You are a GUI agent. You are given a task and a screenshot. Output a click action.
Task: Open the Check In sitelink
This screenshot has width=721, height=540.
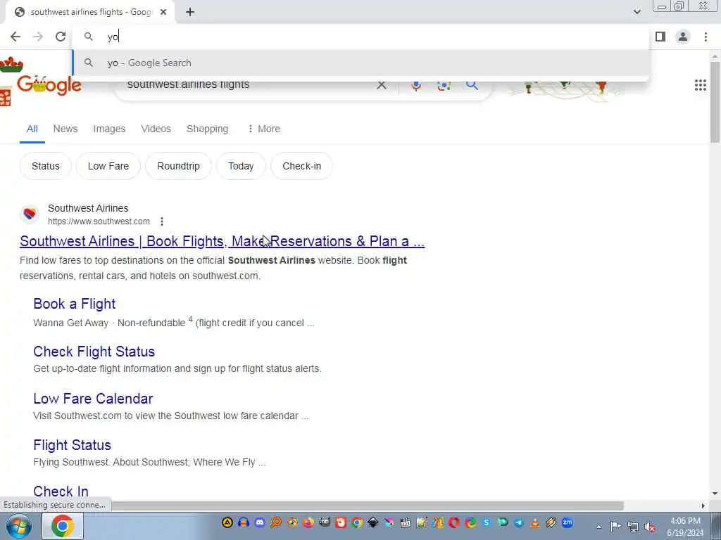(61, 491)
